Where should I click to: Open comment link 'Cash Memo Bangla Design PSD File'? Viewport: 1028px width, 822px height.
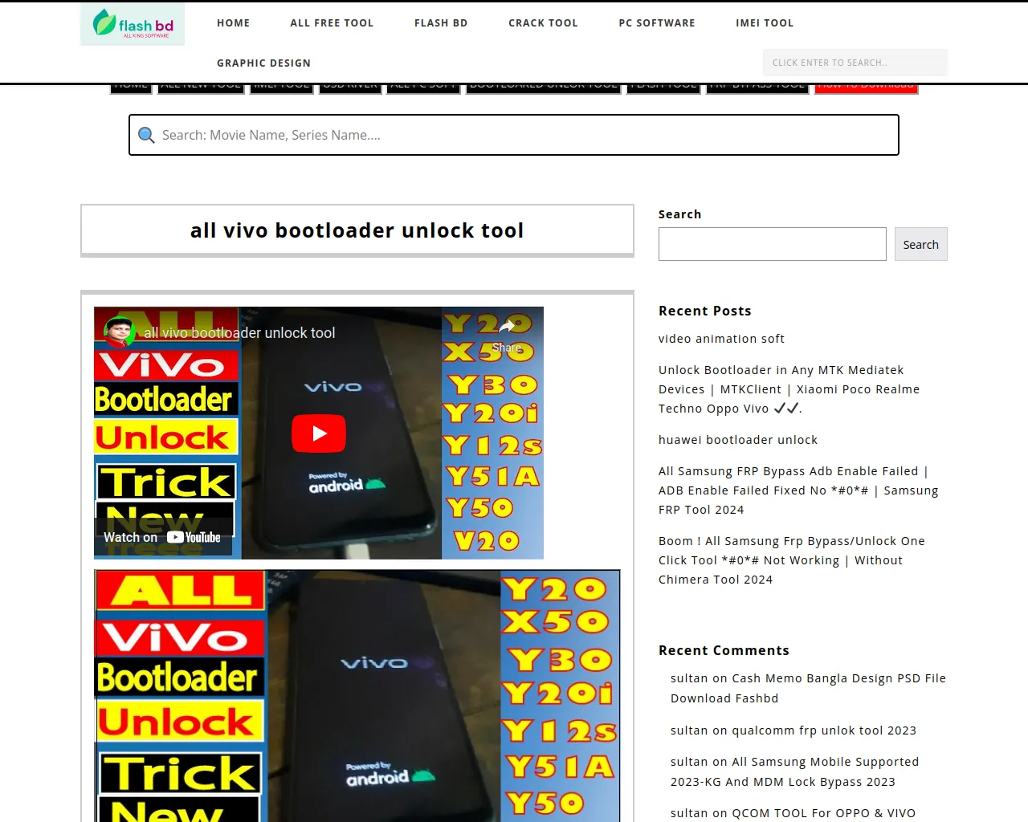coord(808,688)
